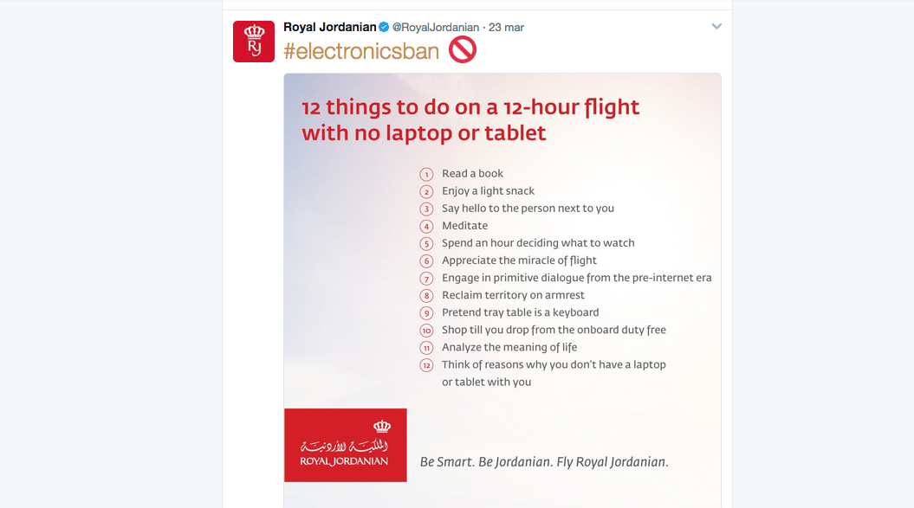Click the red prohibition emoji after #electronicsban
The width and height of the screenshot is (914, 508).
click(462, 49)
